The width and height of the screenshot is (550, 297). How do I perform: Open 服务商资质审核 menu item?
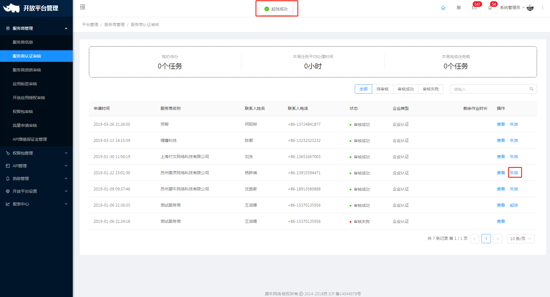click(x=36, y=70)
